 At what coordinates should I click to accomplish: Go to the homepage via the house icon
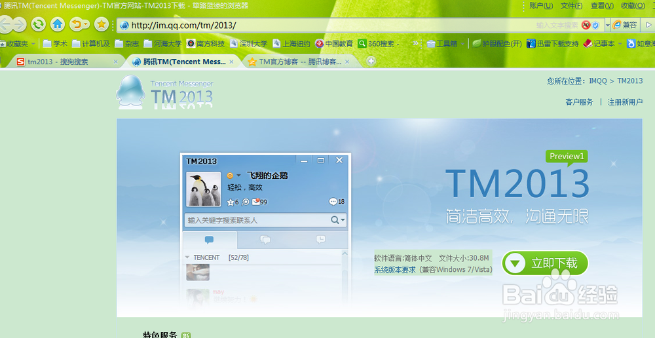click(58, 24)
